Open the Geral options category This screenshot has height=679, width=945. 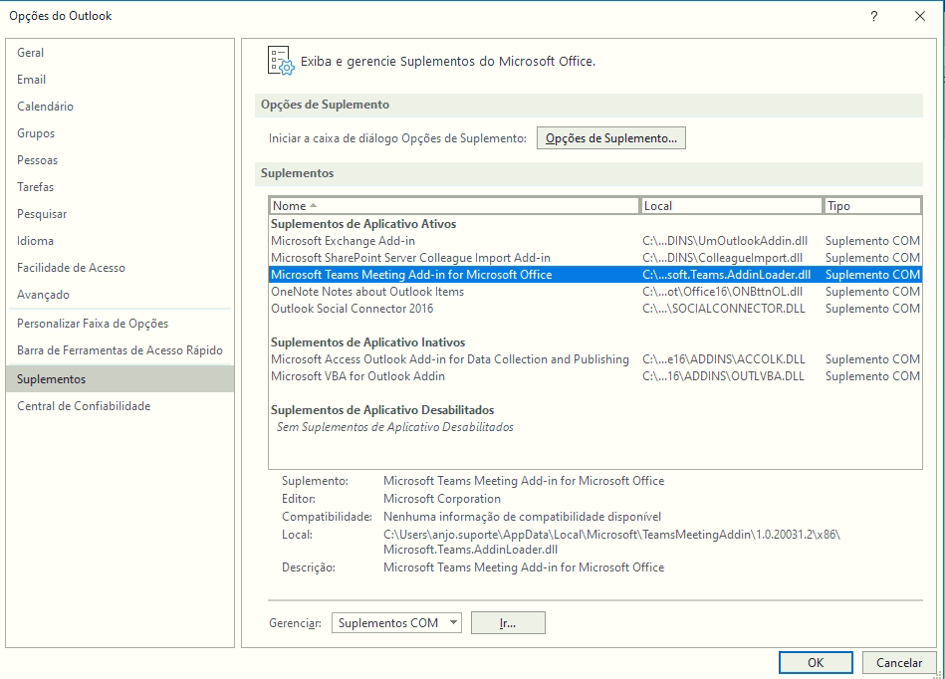(x=119, y=53)
